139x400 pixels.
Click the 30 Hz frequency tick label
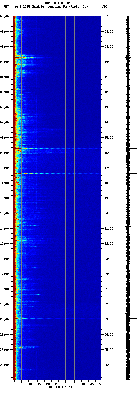65,384
